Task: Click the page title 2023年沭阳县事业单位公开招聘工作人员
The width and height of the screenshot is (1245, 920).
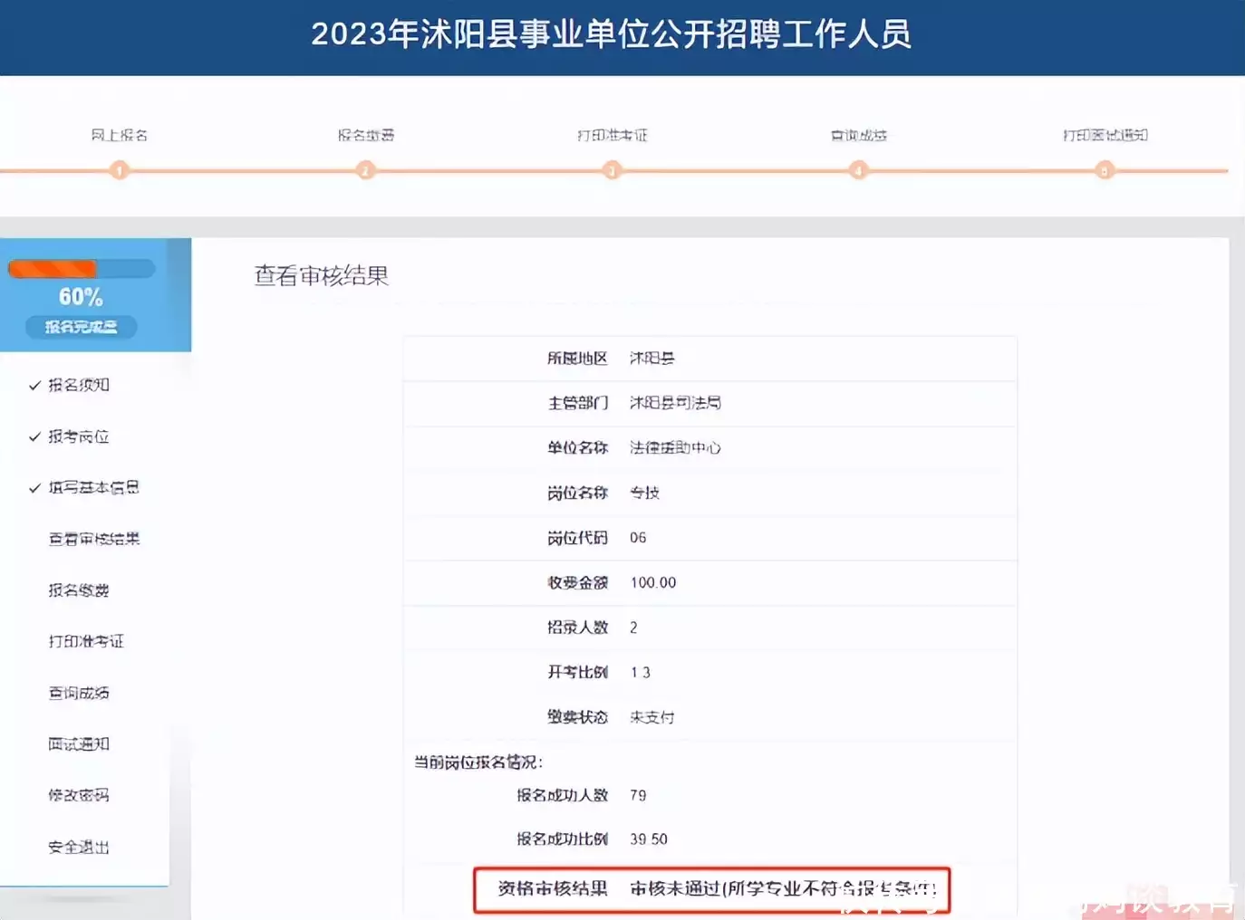Action: coord(611,34)
